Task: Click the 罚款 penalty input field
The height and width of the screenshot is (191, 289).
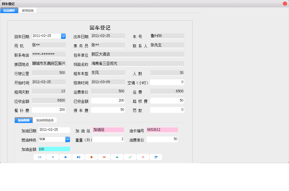Action: 167,109
